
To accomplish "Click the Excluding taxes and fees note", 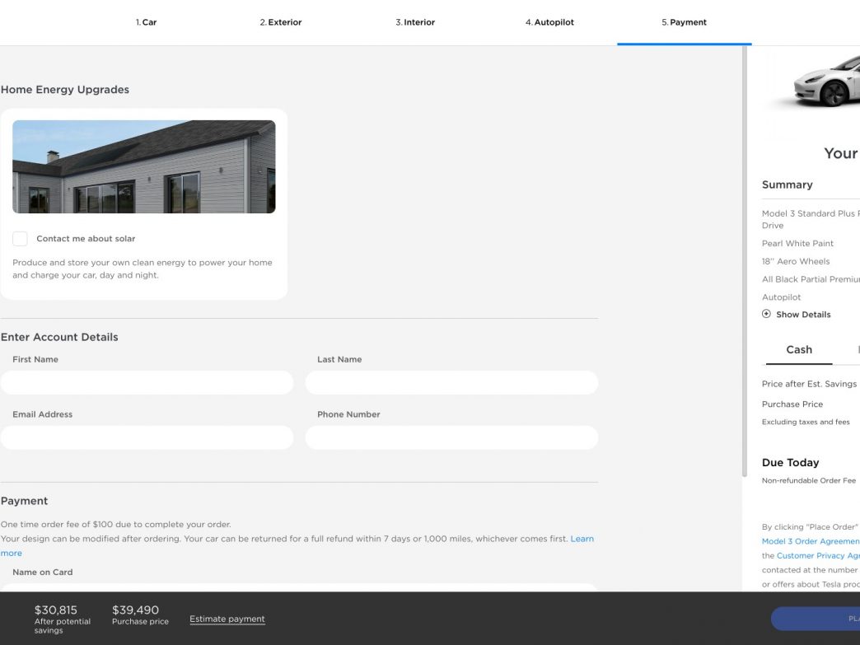I will [806, 422].
